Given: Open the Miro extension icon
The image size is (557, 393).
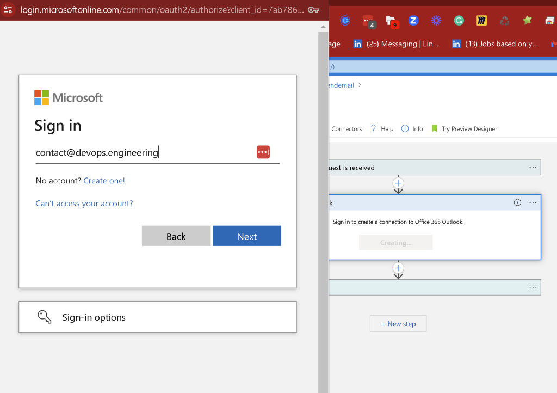Looking at the screenshot, I should point(481,21).
